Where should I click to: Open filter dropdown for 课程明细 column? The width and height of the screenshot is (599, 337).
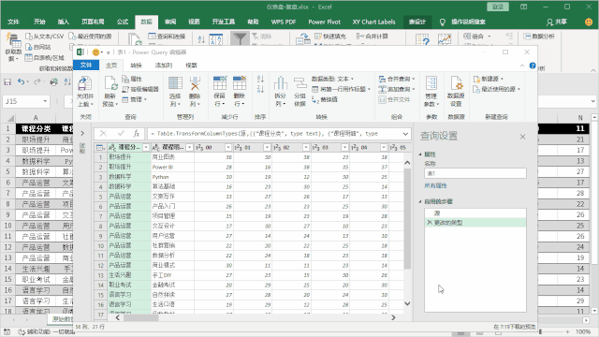click(x=189, y=148)
